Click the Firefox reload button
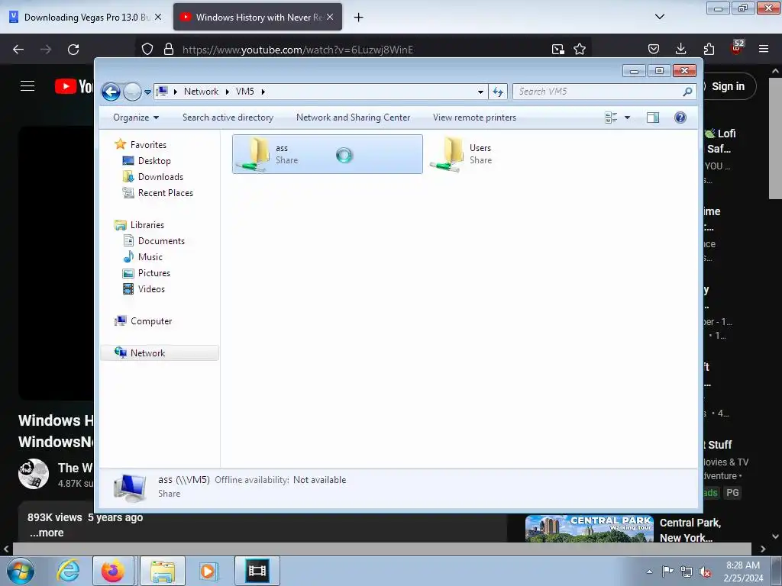The height and width of the screenshot is (586, 782). point(73,50)
